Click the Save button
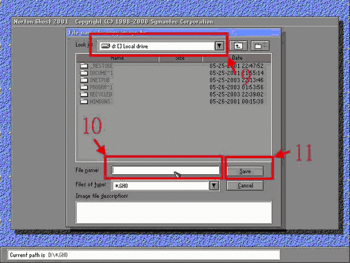Viewport: 350px width, 263px height. pyautogui.click(x=245, y=171)
